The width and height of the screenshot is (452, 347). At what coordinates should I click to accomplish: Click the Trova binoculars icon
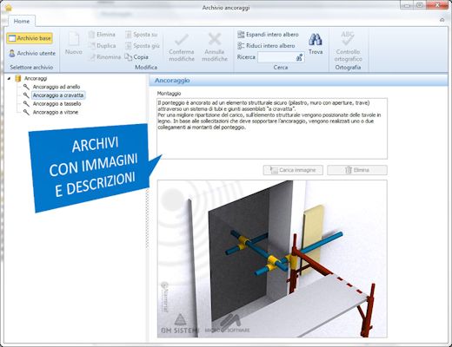pos(316,40)
